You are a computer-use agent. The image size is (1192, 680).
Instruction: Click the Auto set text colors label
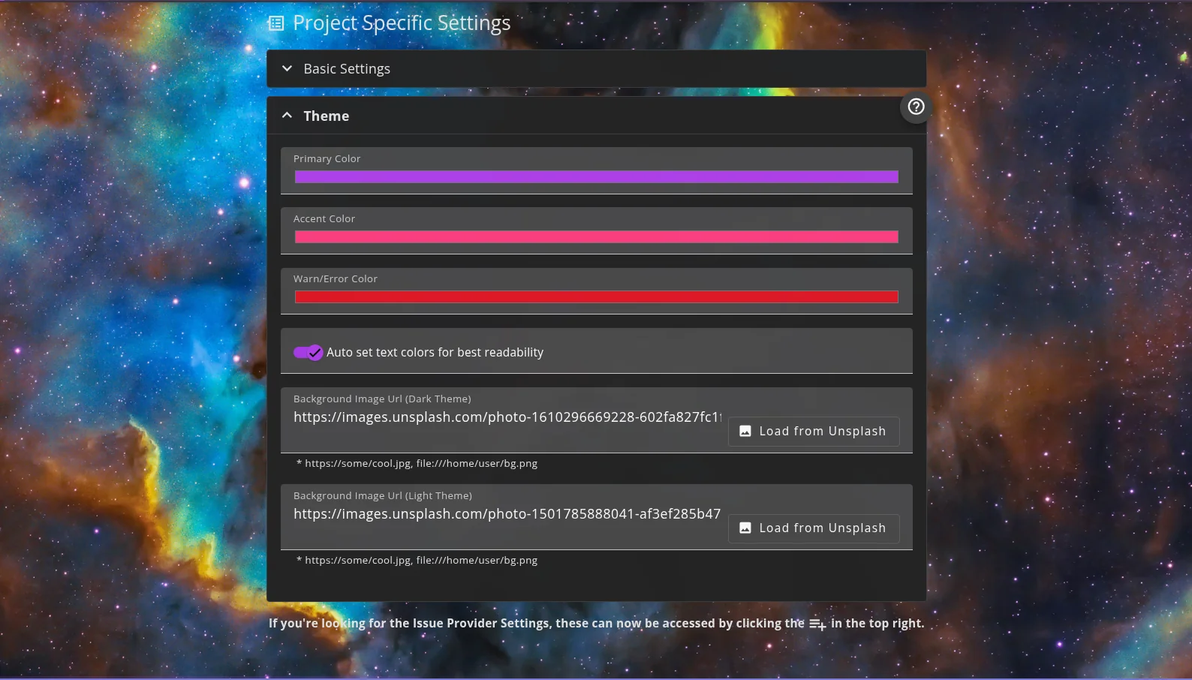tap(435, 352)
